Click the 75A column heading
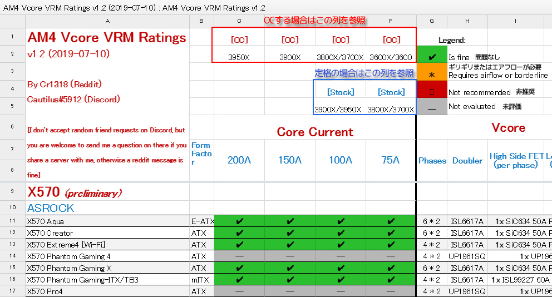The height and width of the screenshot is (297, 552). 391,160
